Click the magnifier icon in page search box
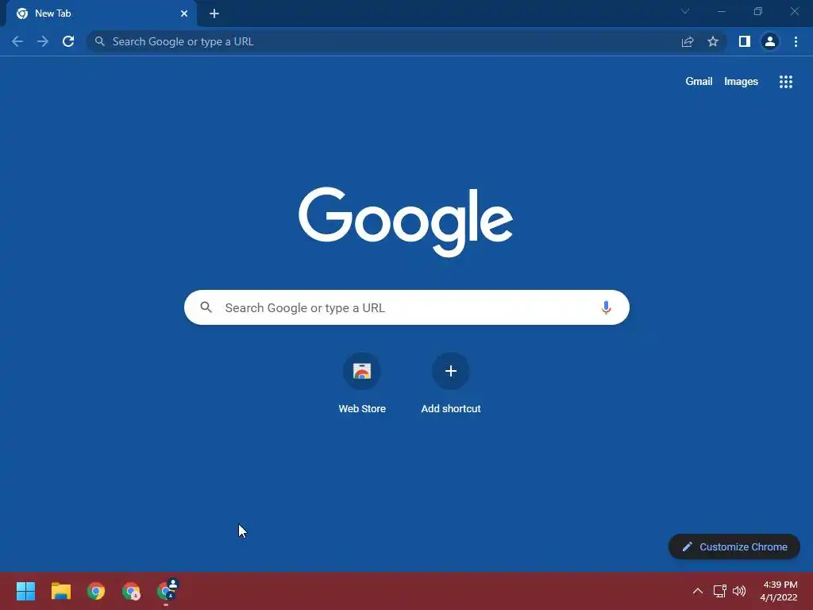 pyautogui.click(x=206, y=307)
